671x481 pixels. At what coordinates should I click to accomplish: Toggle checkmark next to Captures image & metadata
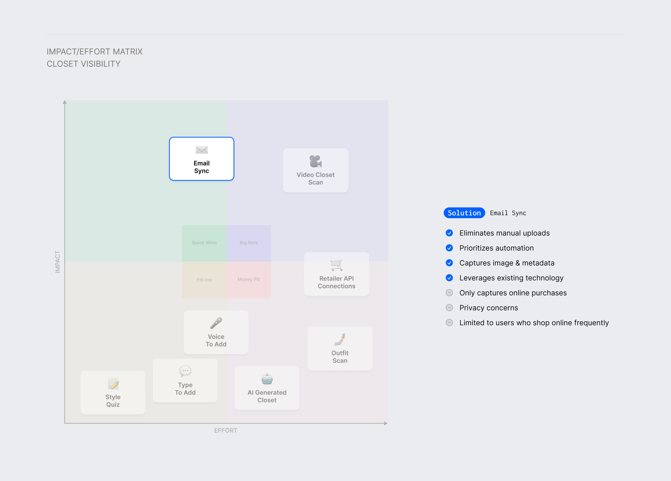coord(449,263)
